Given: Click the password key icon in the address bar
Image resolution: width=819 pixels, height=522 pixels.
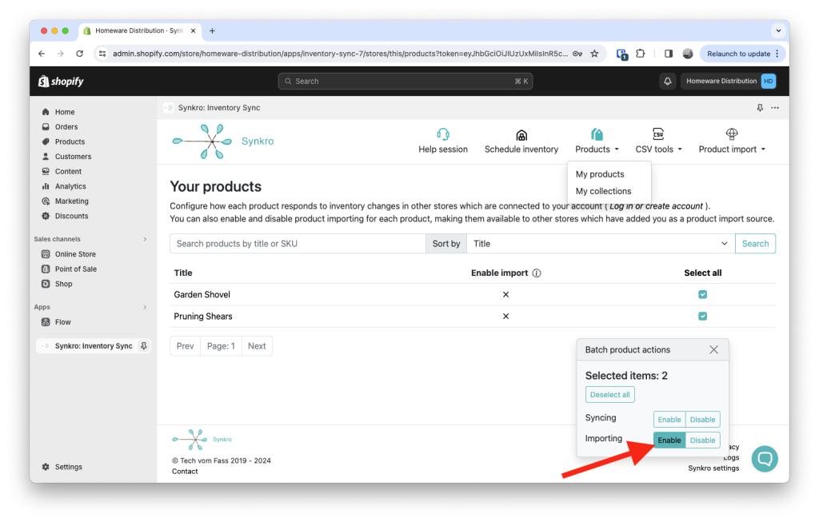Looking at the screenshot, I should click(577, 54).
